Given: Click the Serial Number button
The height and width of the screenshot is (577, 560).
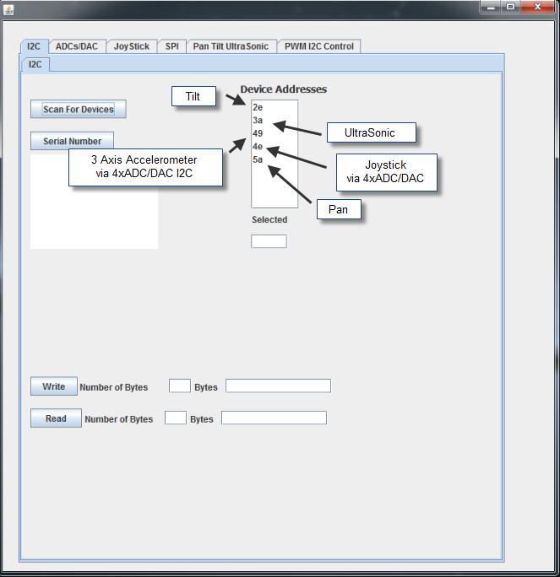Looking at the screenshot, I should (72, 141).
